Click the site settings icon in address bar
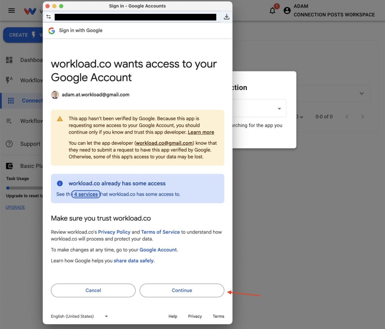Viewport: 385px width, 329px height. [49, 17]
